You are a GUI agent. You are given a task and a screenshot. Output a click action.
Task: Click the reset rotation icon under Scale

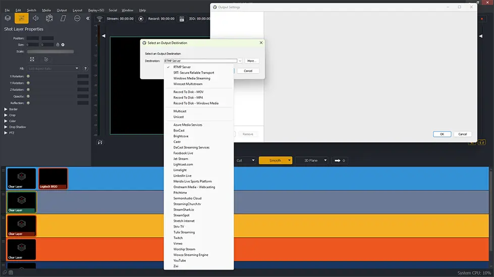pos(46,59)
